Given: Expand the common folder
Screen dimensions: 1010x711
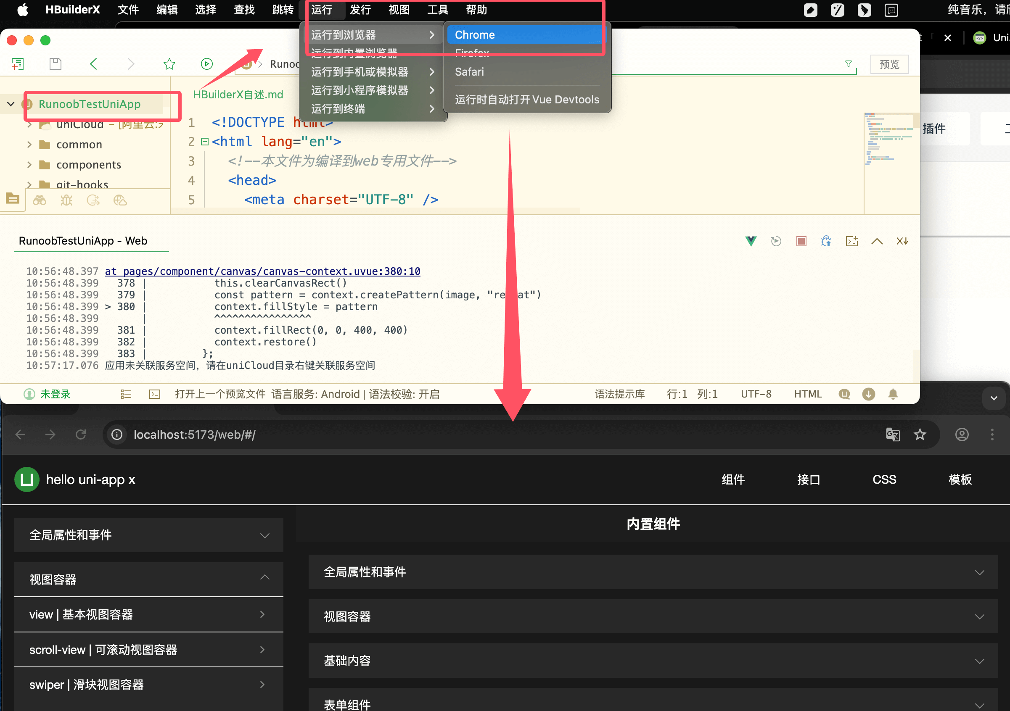Looking at the screenshot, I should [x=29, y=145].
